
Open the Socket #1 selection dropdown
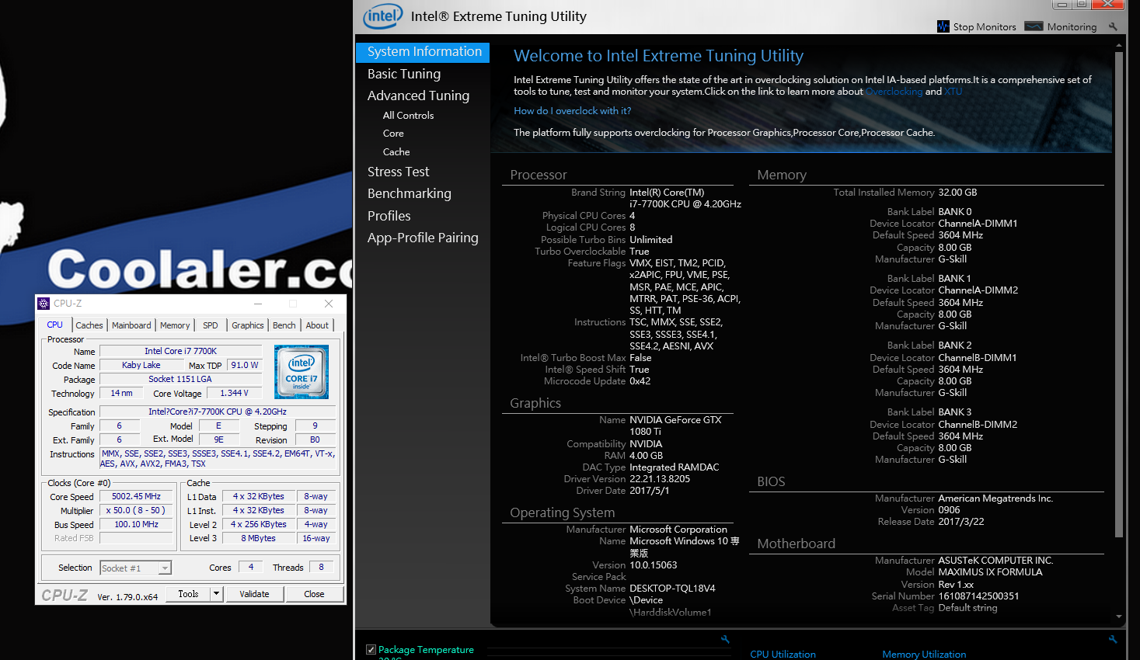[165, 568]
